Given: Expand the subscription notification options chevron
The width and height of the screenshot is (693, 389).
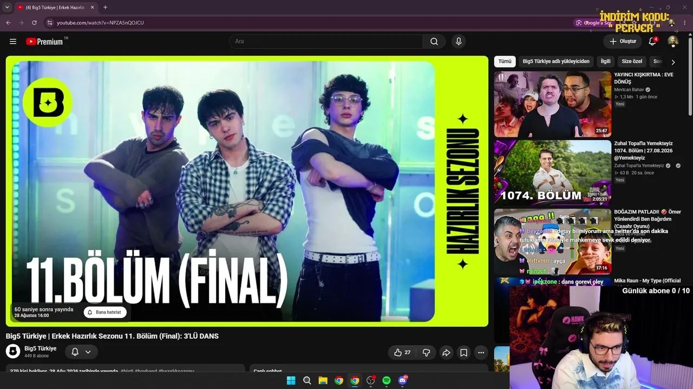Looking at the screenshot, I should pos(88,352).
